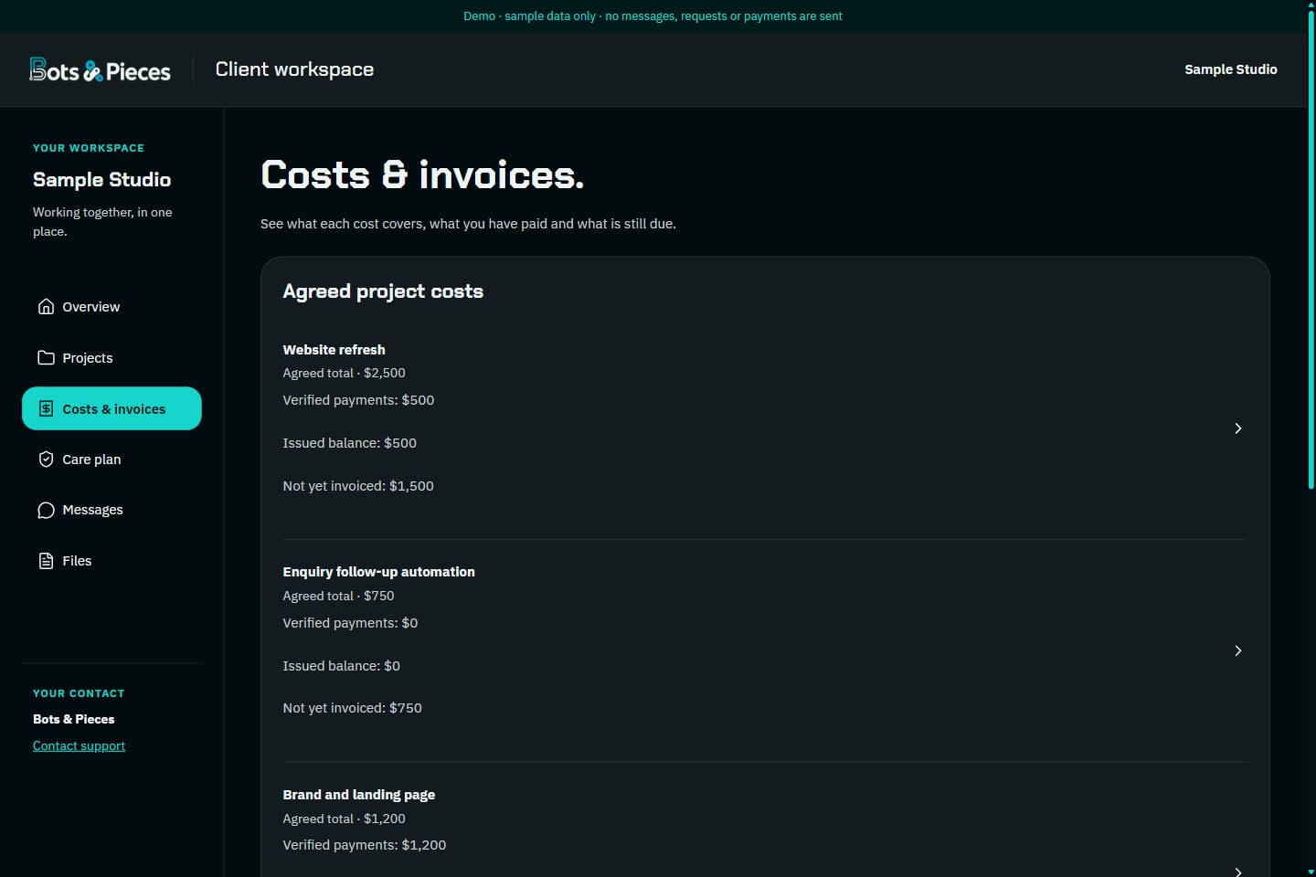Click "Agreed total · $2,500"
1316x877 pixels.
coord(344,373)
